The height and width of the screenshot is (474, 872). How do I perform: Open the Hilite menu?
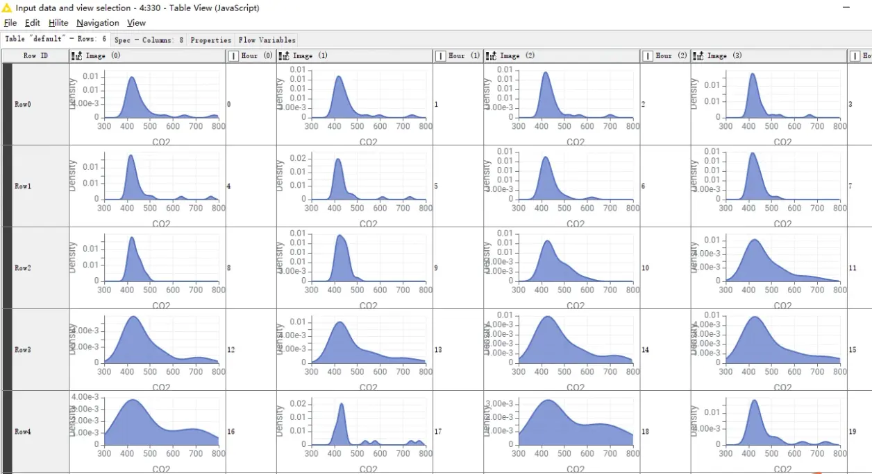(58, 23)
